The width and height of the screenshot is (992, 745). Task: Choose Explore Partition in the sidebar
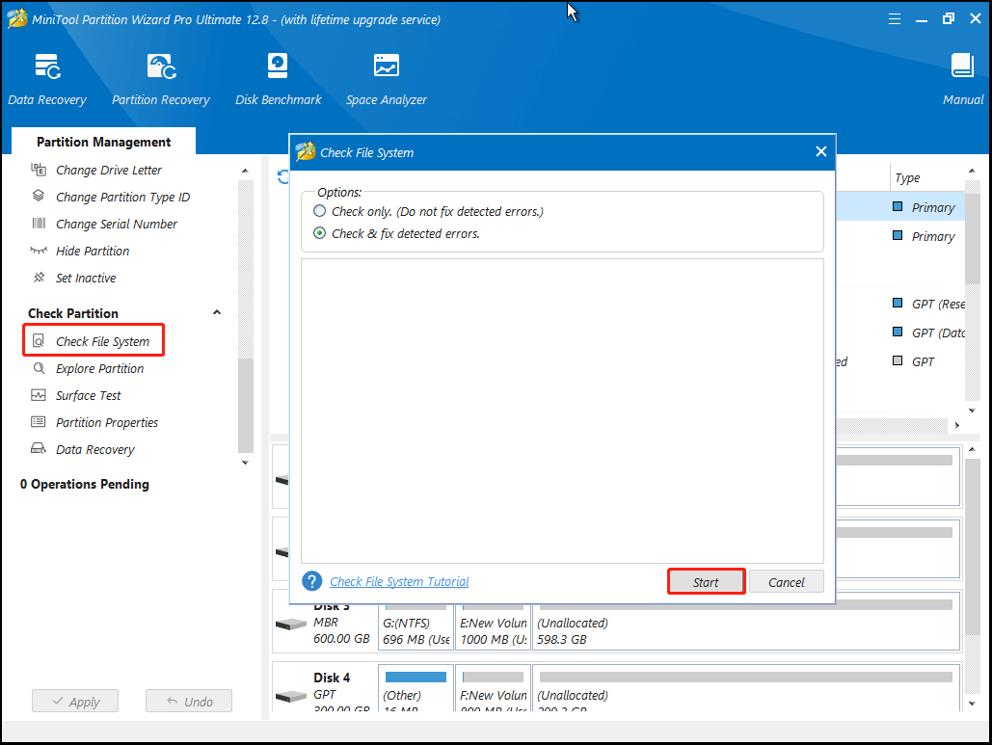click(99, 368)
